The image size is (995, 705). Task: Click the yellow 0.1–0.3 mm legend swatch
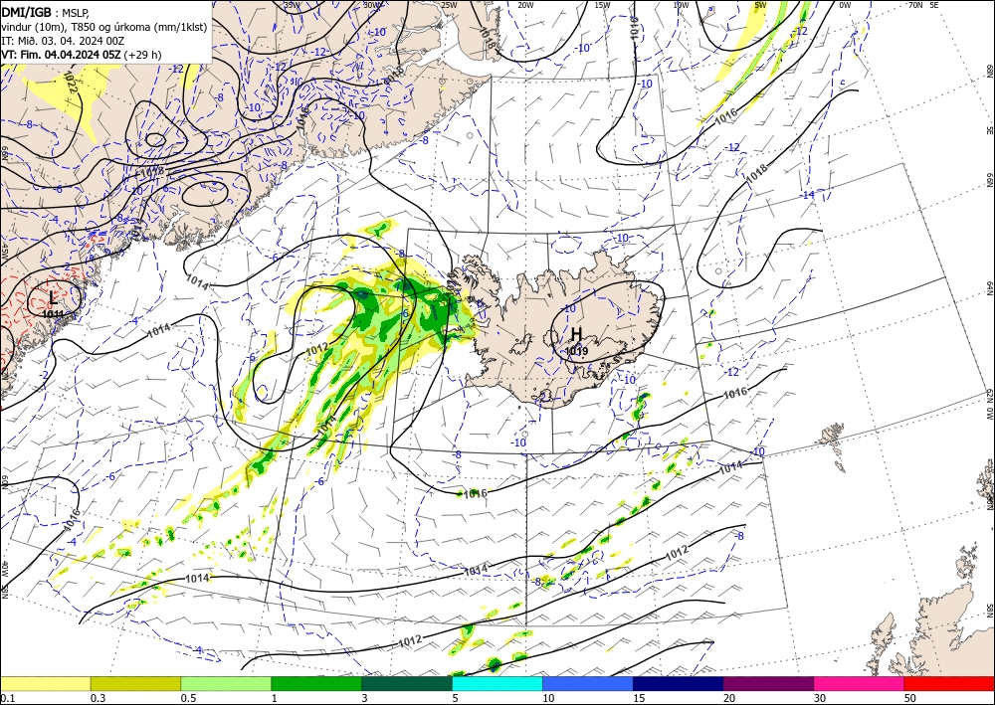click(45, 684)
